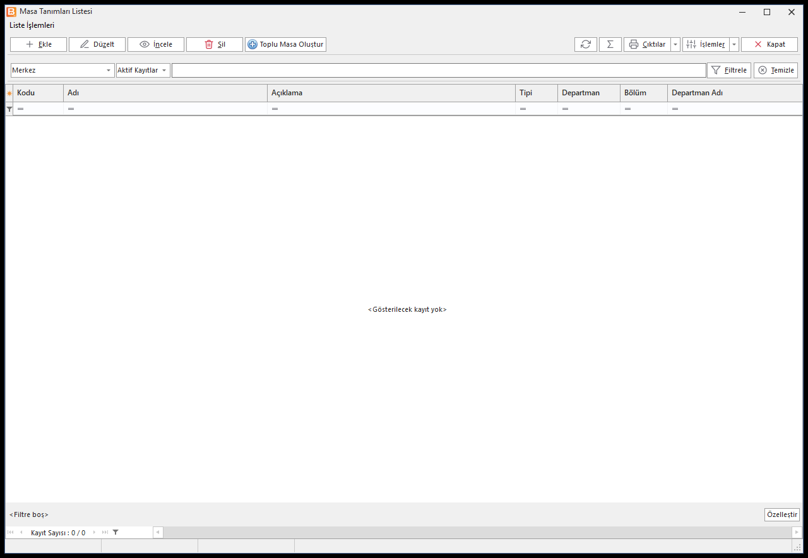Click Düzelt pencil edit button

[97, 44]
